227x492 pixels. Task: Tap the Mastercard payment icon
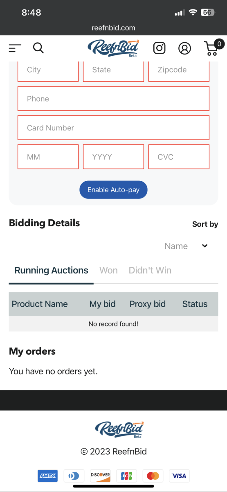(153, 476)
